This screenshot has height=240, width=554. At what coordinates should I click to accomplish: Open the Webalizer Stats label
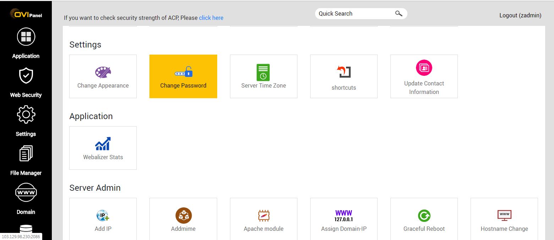click(103, 157)
